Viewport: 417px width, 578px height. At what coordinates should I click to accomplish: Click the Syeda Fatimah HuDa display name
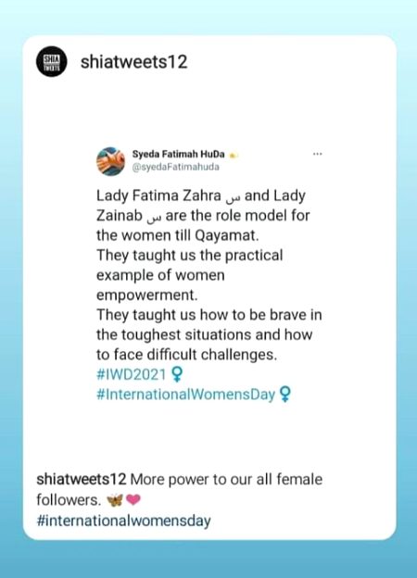coord(179,154)
